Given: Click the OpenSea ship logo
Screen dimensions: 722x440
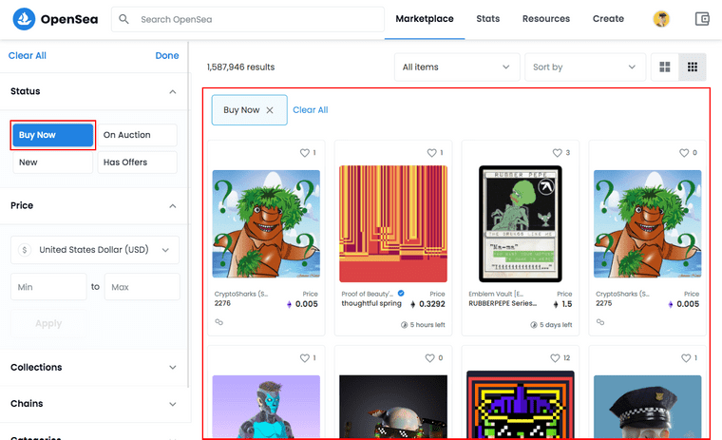Looking at the screenshot, I should (x=24, y=19).
